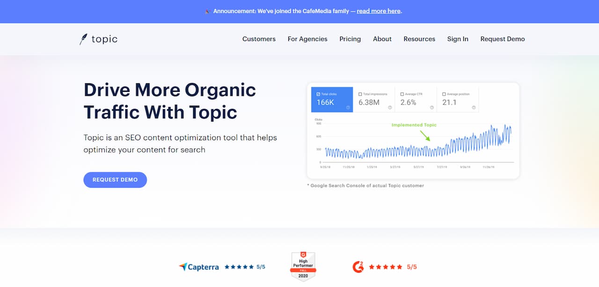Screen dimensions: 599x287
Task: Click the Capterra logo
Action: tap(199, 267)
